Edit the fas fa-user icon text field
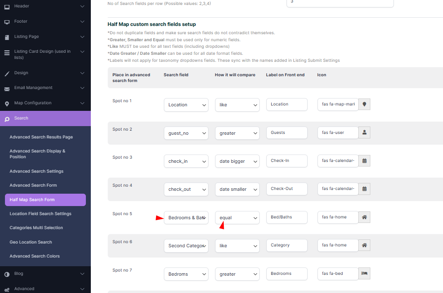 tap(337, 133)
